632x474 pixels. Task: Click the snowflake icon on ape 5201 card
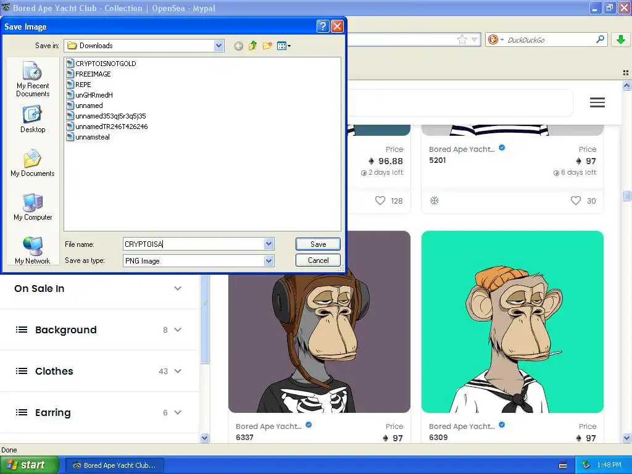pyautogui.click(x=434, y=201)
